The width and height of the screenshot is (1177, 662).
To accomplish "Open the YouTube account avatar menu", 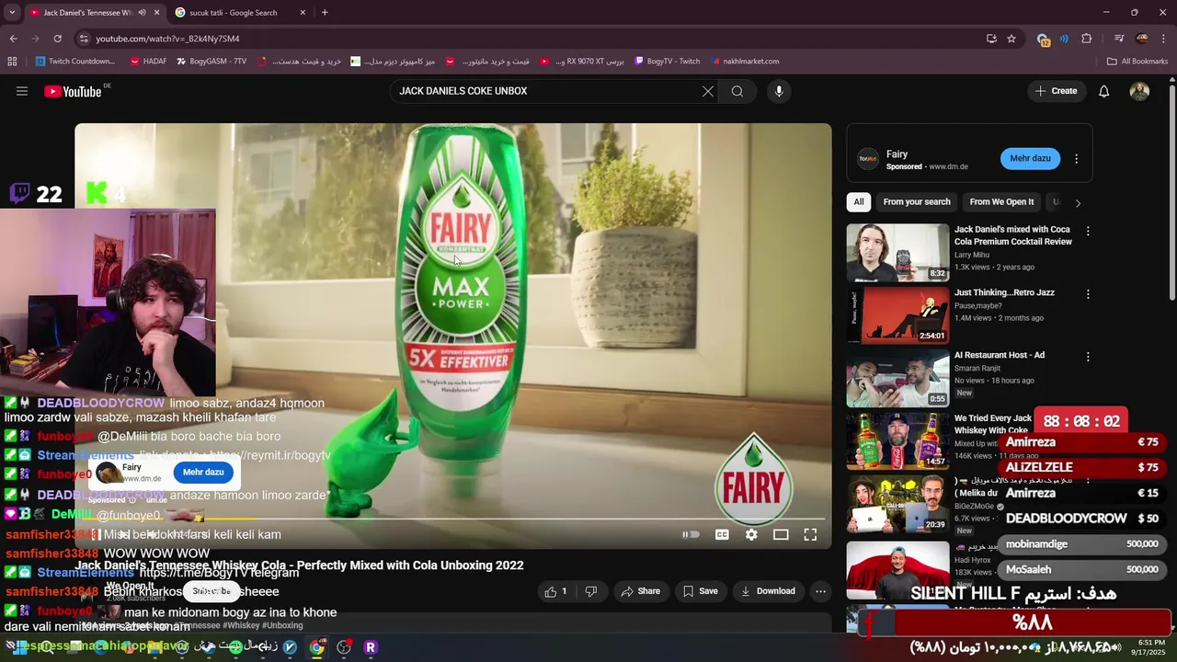I will coord(1139,91).
